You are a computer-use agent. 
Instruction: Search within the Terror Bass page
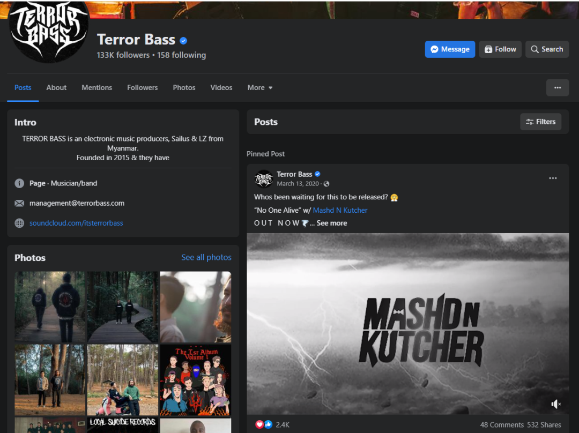coord(547,49)
